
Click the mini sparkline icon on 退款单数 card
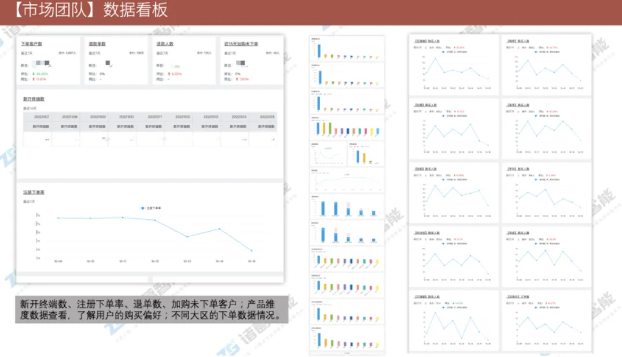pyautogui.click(x=107, y=64)
